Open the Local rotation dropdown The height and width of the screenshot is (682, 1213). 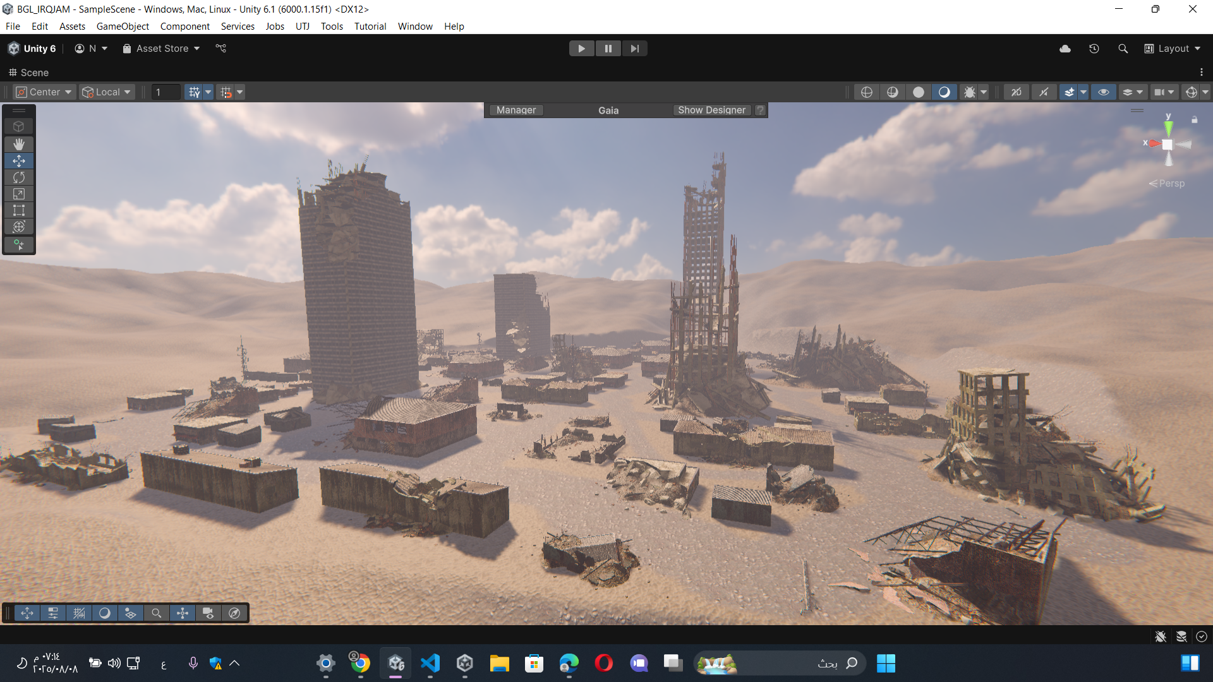(107, 92)
